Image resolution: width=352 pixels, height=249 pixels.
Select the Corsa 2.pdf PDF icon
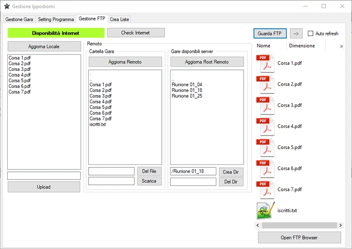tap(265, 85)
